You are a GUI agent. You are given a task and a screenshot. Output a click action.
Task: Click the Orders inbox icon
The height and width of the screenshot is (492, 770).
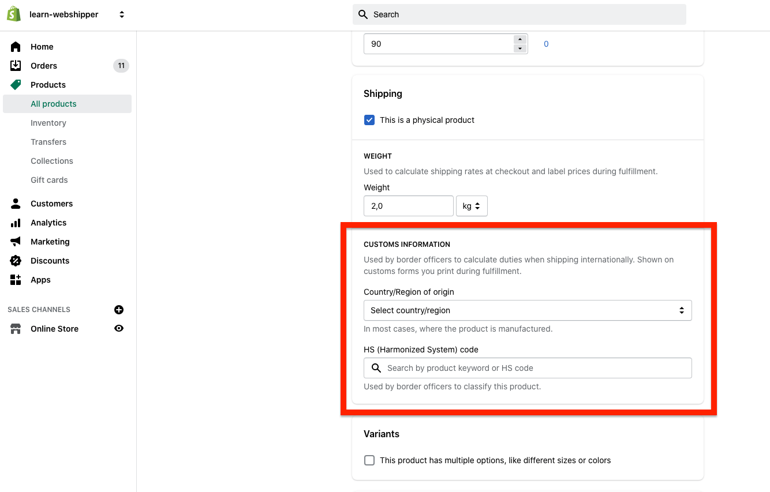click(x=16, y=66)
